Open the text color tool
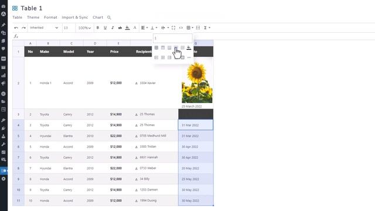 click(x=135, y=28)
